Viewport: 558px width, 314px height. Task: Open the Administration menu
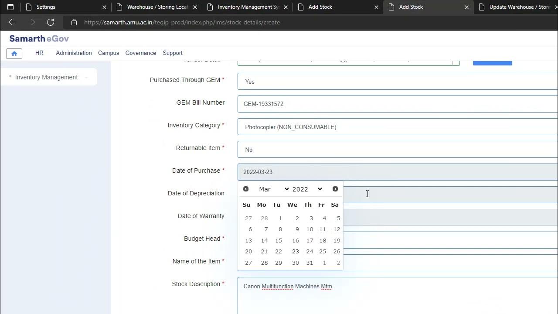click(74, 53)
